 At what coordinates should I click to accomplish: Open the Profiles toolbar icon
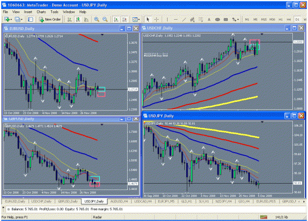click(18, 19)
